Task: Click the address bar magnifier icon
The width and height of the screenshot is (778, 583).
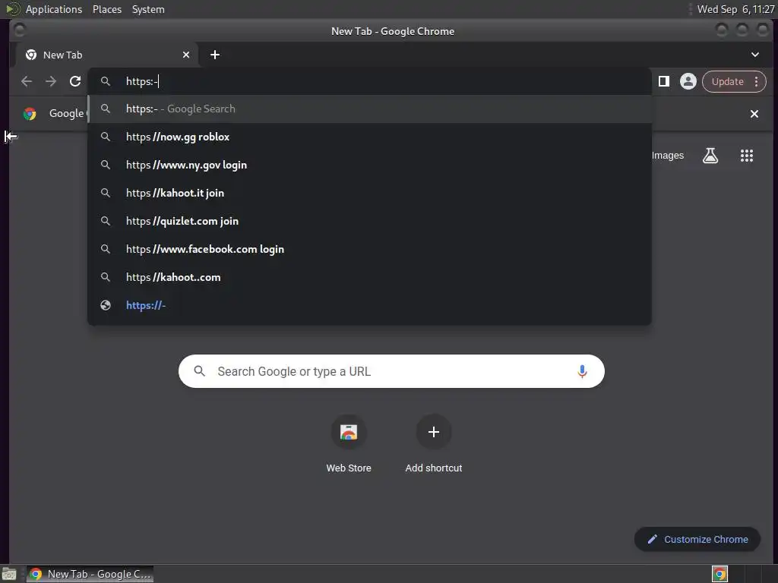Action: [x=105, y=80]
